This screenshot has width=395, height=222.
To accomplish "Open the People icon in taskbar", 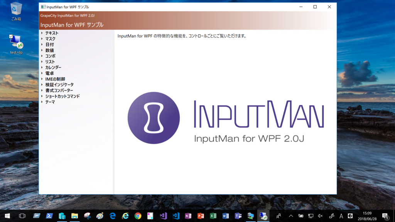I will click(279, 216).
